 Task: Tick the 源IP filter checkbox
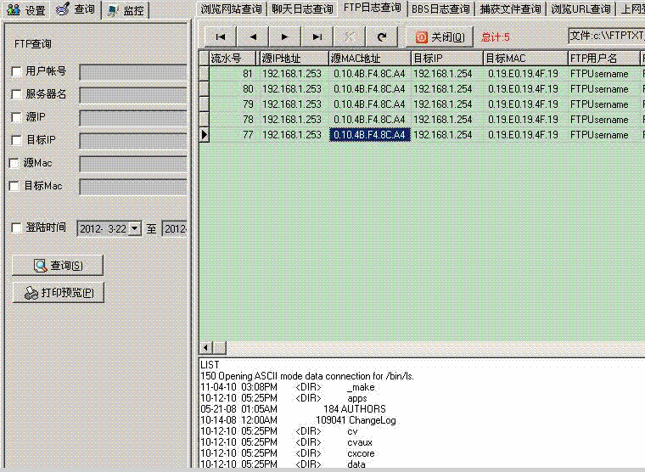click(17, 117)
